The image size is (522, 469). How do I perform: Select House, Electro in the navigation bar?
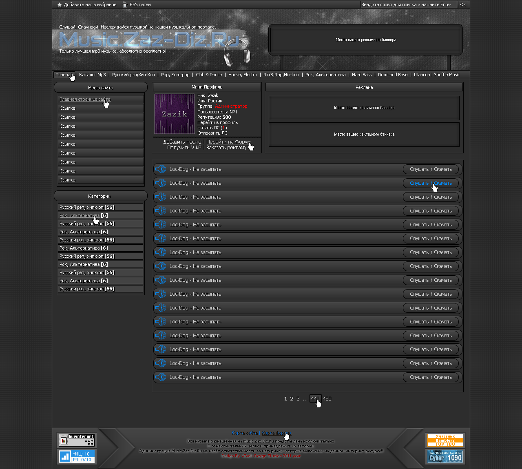click(x=243, y=75)
